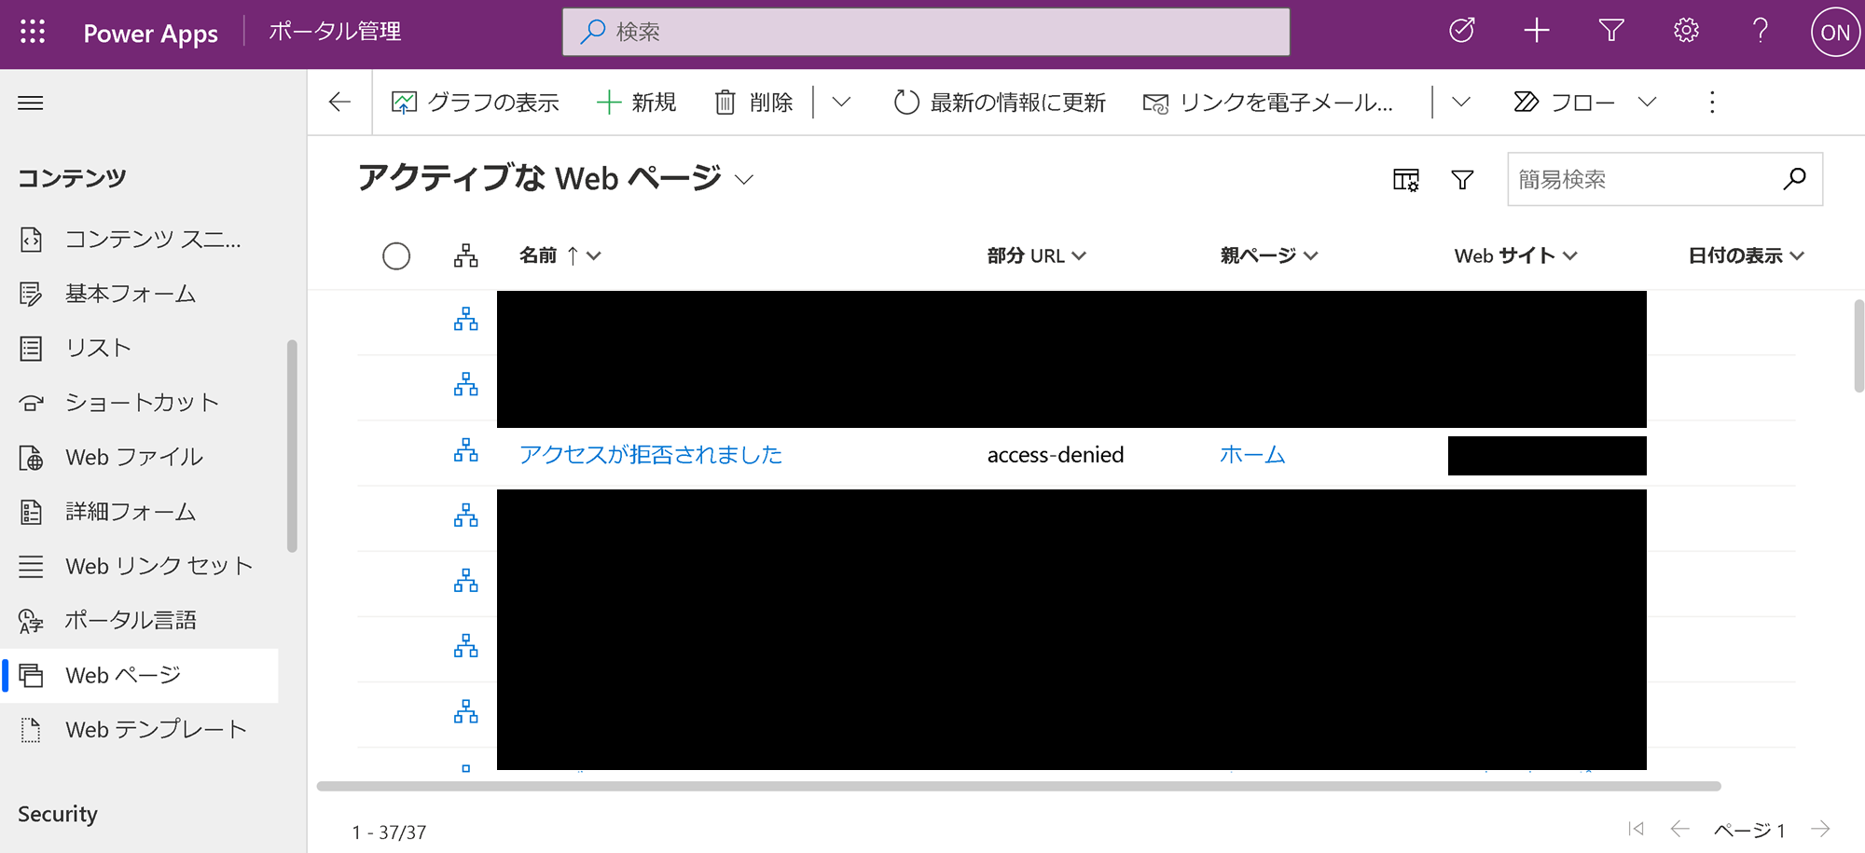This screenshot has width=1865, height=853.
Task: Click hierarchy icon for アクセスが拒否されました row
Action: (x=466, y=451)
